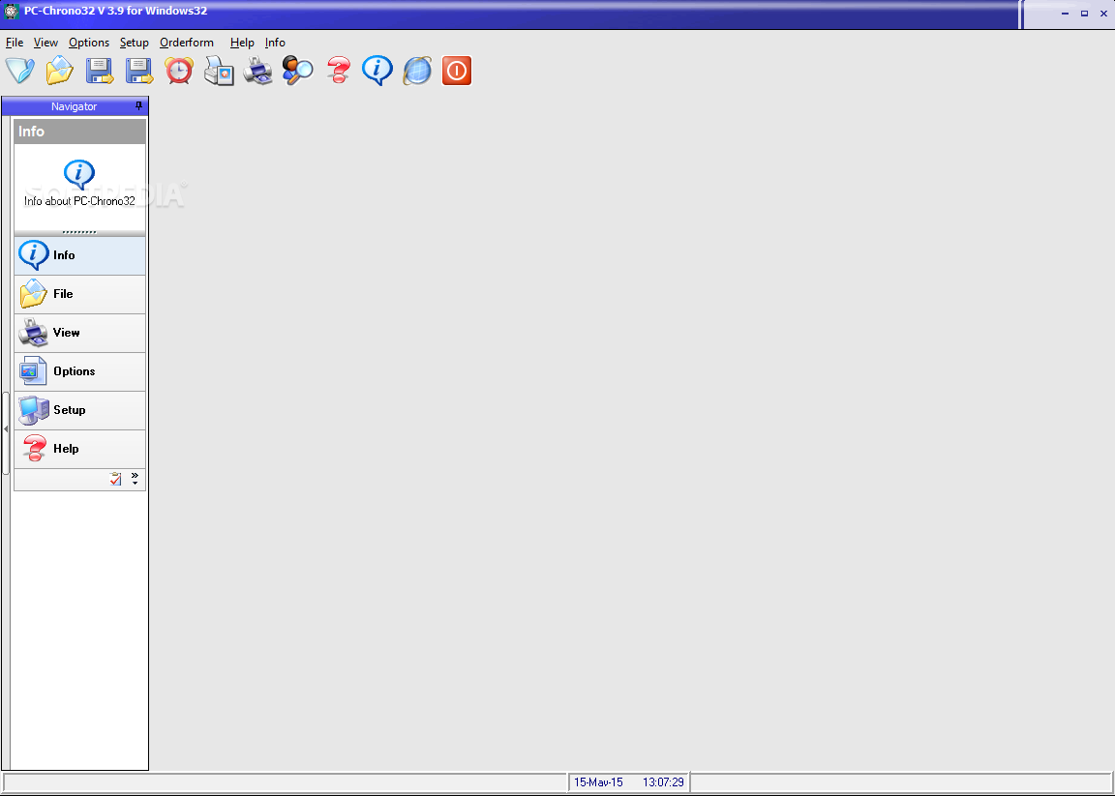Click the blue inkjet printer toolbar icon
This screenshot has height=796, width=1115.
point(257,71)
